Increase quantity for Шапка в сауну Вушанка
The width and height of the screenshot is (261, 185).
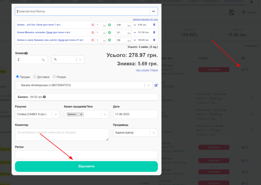[x=110, y=40]
